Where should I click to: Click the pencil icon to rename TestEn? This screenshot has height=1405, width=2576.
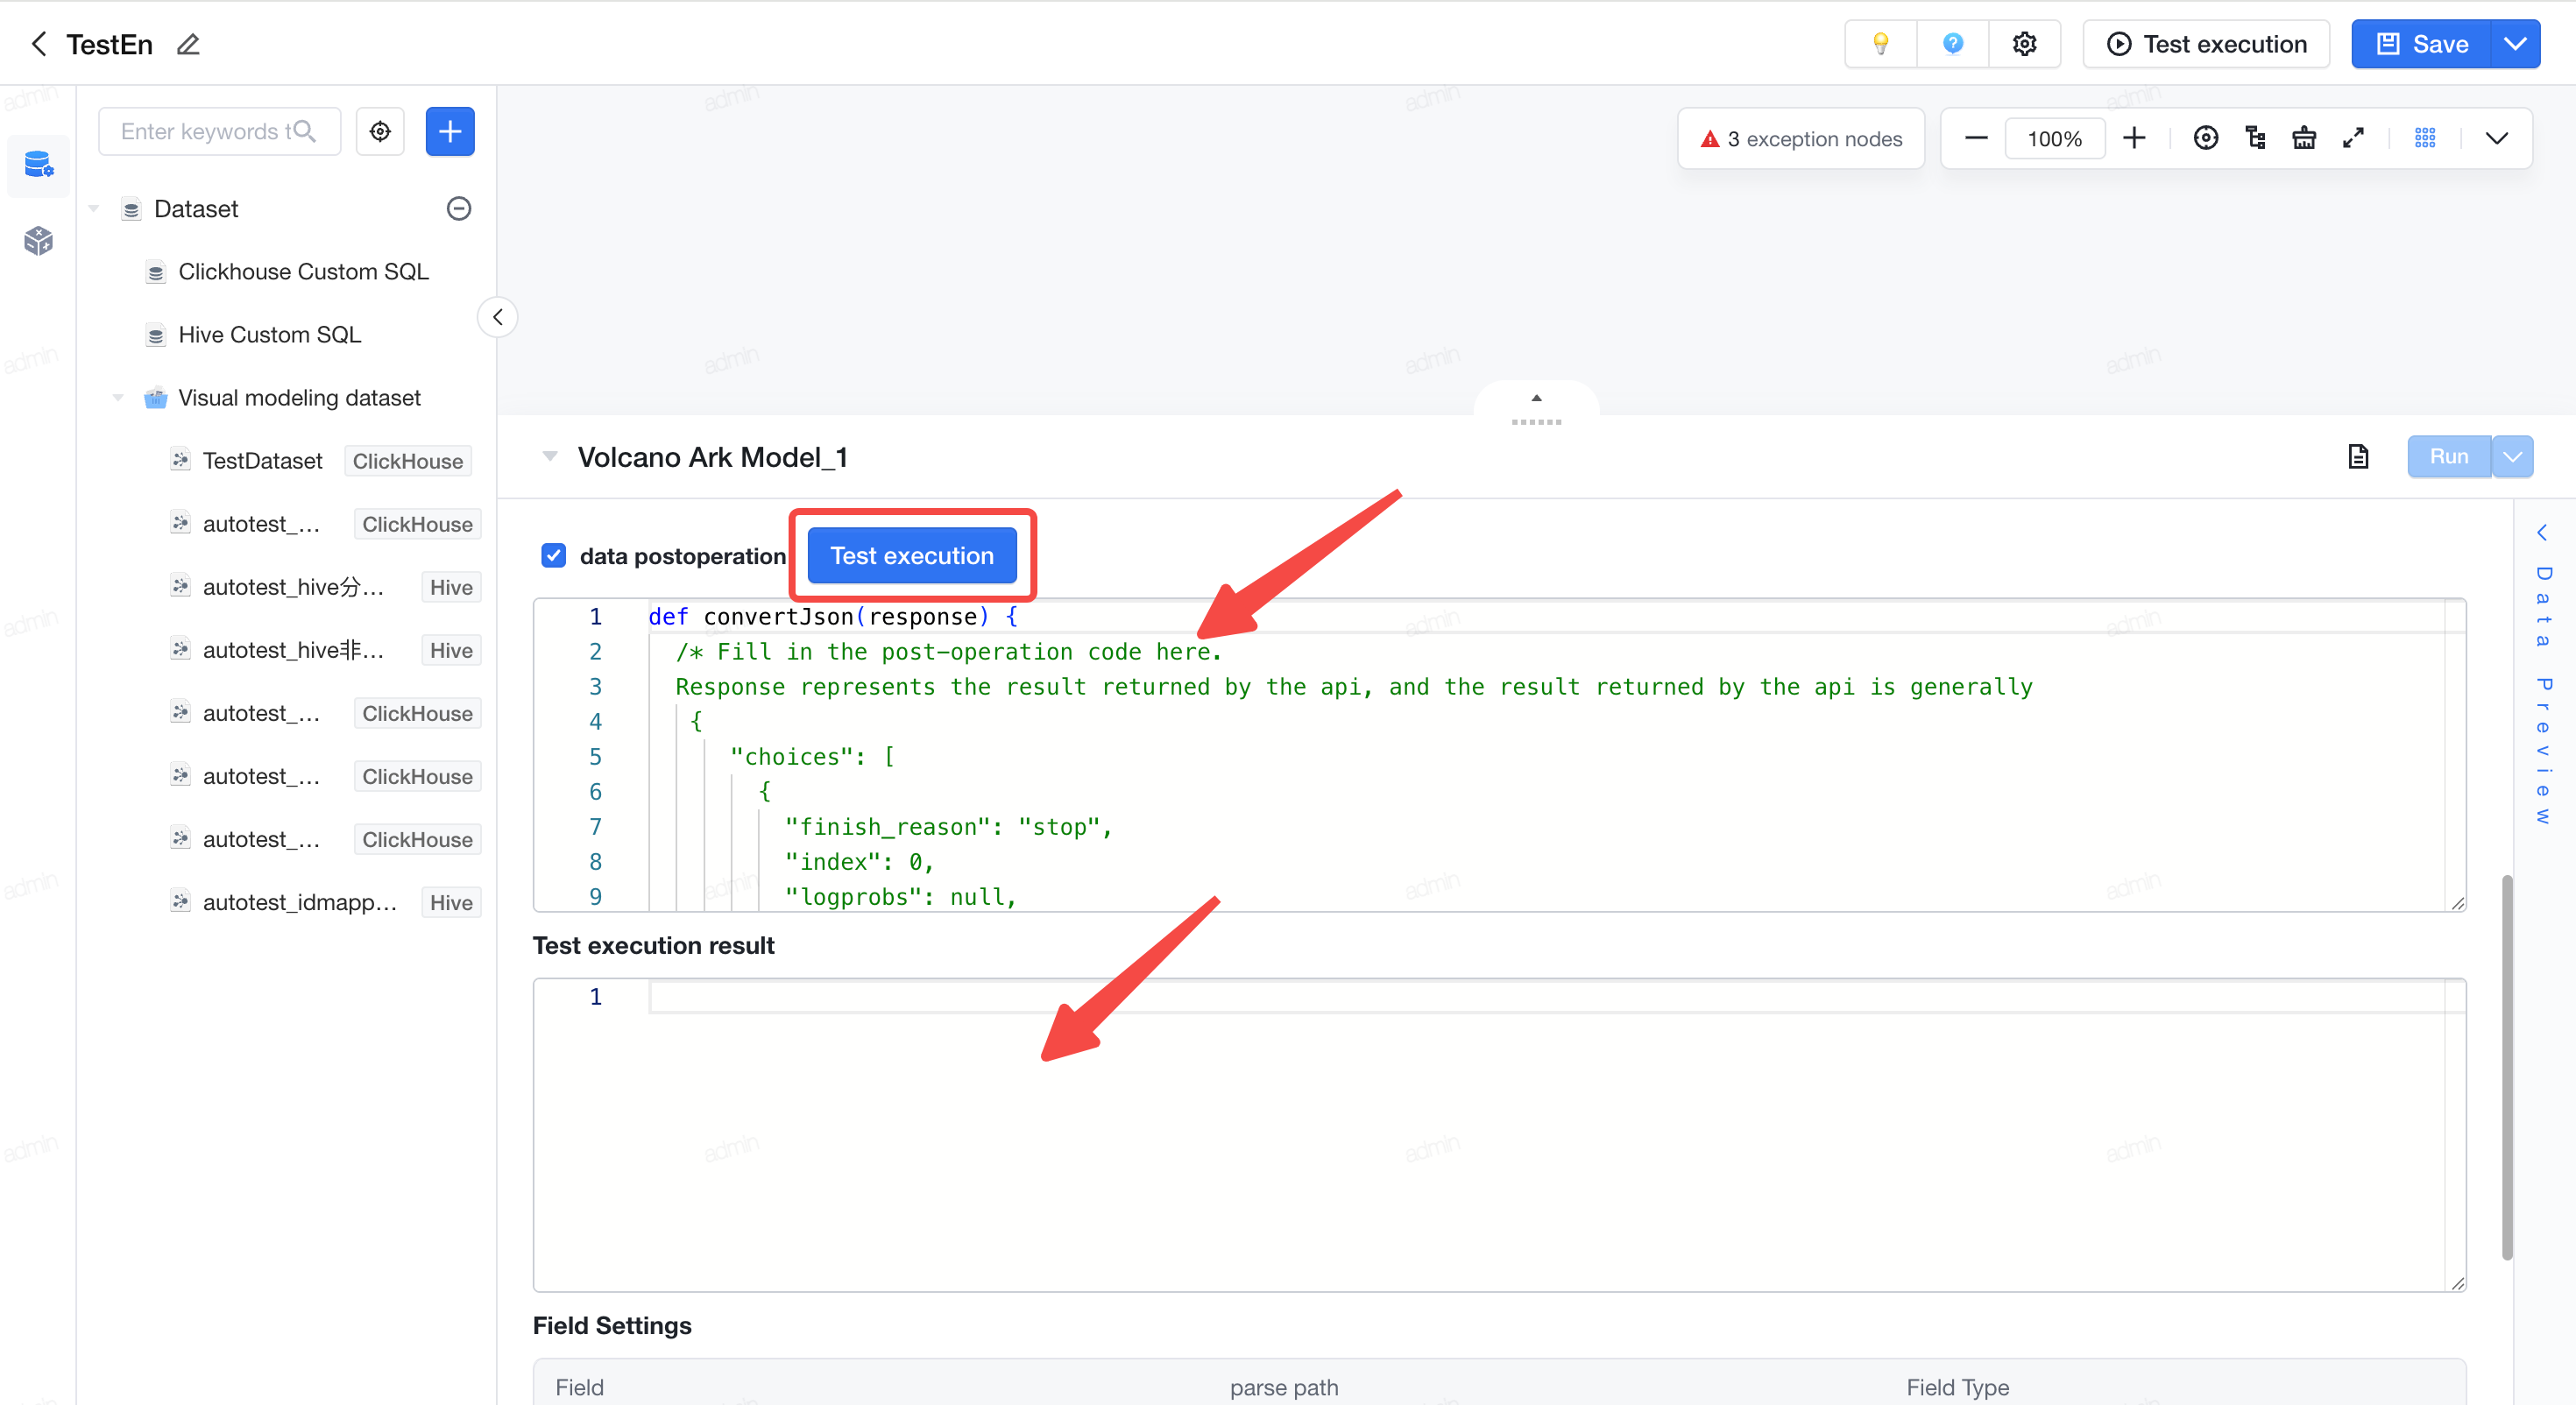pos(188,44)
